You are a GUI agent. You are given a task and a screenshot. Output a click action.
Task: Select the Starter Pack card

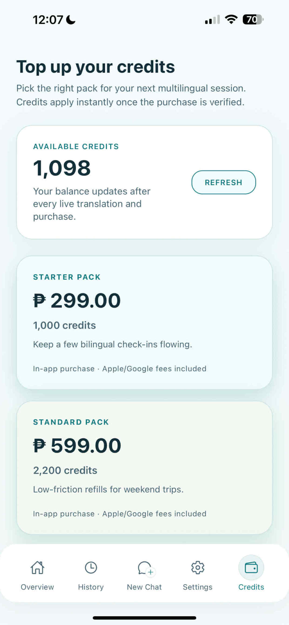pos(144,322)
